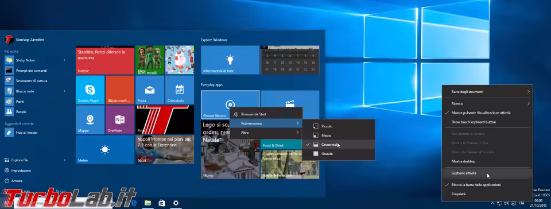The image size is (551, 209).
Task: Open the Money news tile
Action: tap(230, 149)
